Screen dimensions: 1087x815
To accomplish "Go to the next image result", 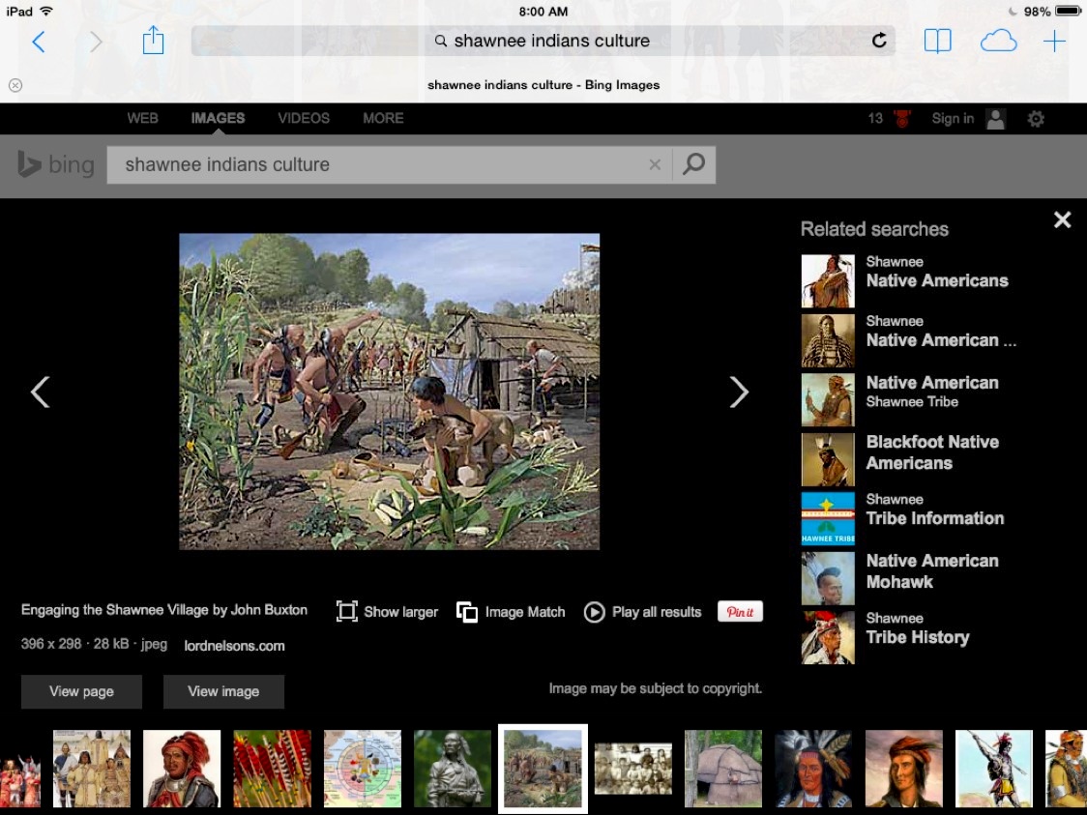I will 739,392.
